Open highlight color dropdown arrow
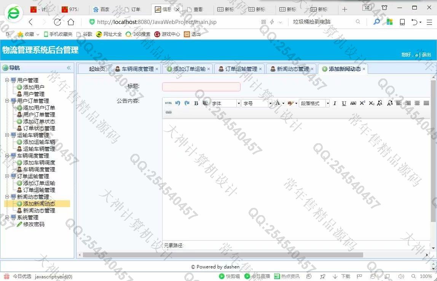 click(x=296, y=104)
